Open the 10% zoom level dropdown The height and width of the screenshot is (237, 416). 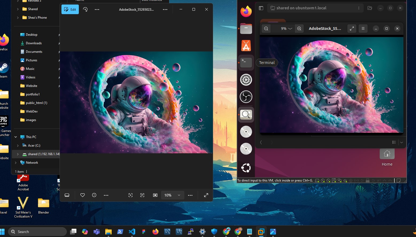pyautogui.click(x=172, y=195)
